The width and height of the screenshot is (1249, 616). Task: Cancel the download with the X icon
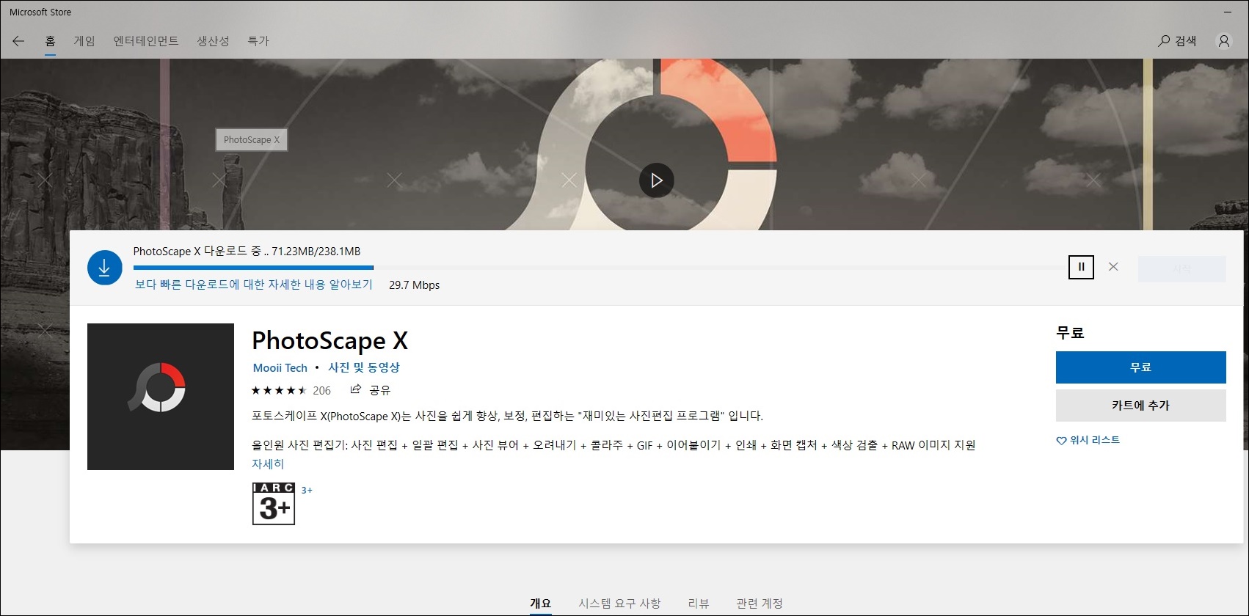(x=1113, y=267)
